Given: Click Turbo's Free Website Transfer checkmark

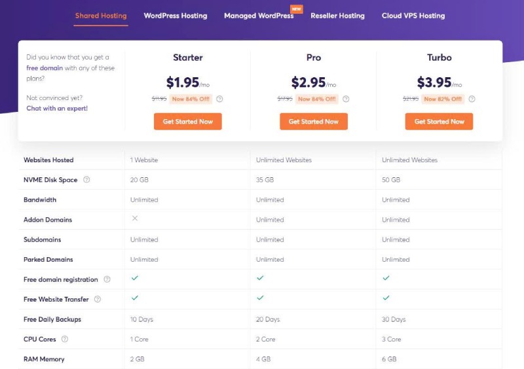Looking at the screenshot, I should [386, 298].
